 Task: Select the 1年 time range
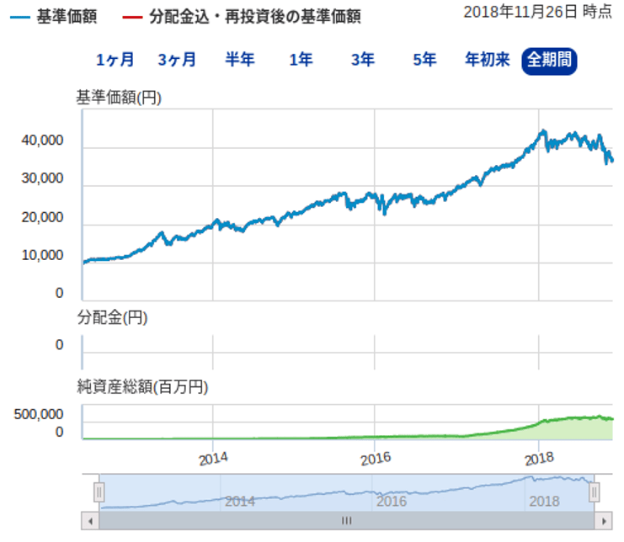click(301, 60)
